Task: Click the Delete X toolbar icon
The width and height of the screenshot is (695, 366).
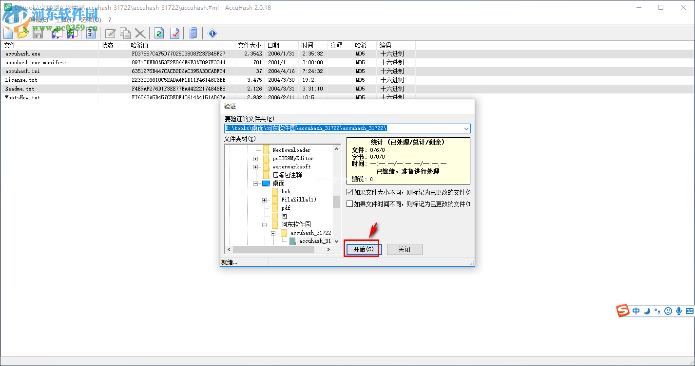Action: (140, 33)
